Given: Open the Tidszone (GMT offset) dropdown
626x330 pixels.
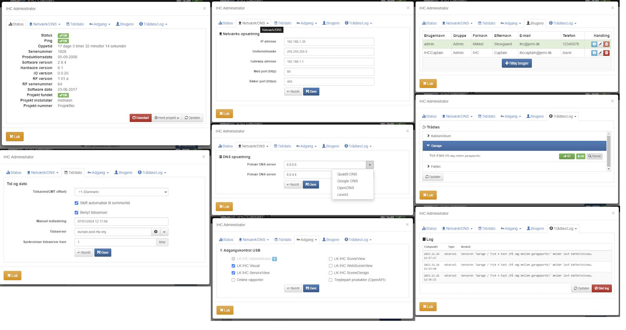Looking at the screenshot, I should pos(122,192).
